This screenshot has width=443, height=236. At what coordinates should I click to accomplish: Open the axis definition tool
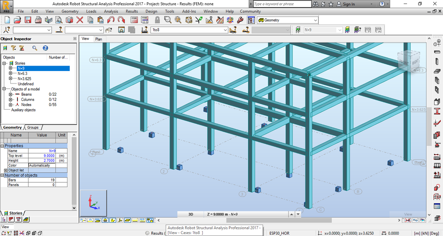[x=437, y=43]
